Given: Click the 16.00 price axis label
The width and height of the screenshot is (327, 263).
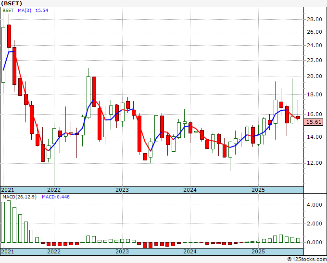Looking at the screenshot, I should click(x=314, y=114).
